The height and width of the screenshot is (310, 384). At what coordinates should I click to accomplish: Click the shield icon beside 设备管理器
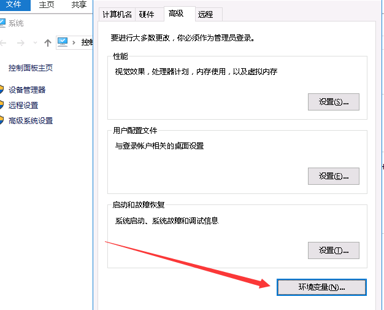point(2,90)
